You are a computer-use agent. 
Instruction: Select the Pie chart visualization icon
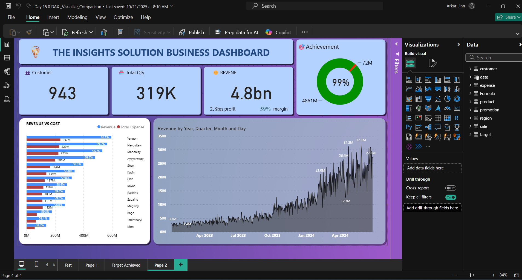(447, 99)
